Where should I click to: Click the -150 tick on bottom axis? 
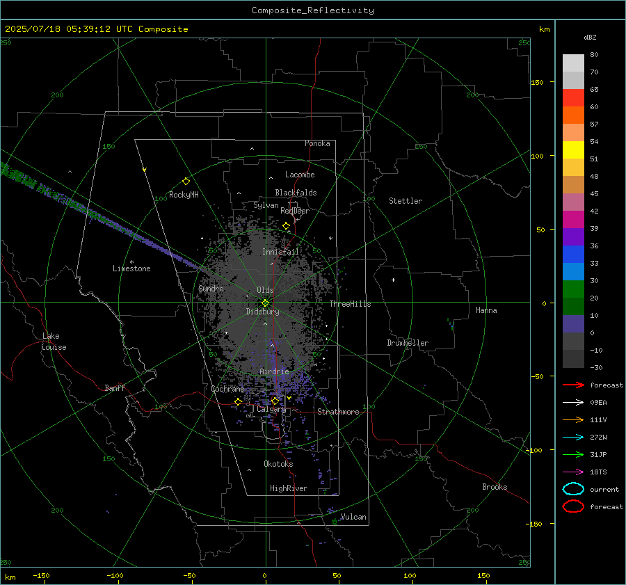coord(41,575)
